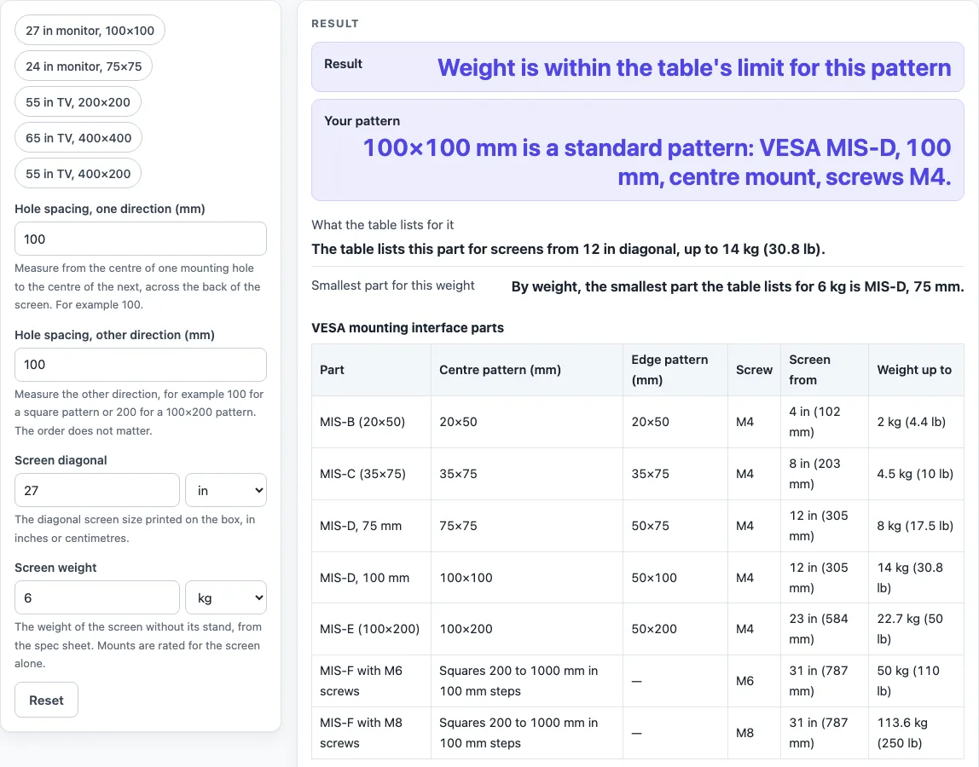Click the '50×200' edge pattern cell

[x=675, y=628]
